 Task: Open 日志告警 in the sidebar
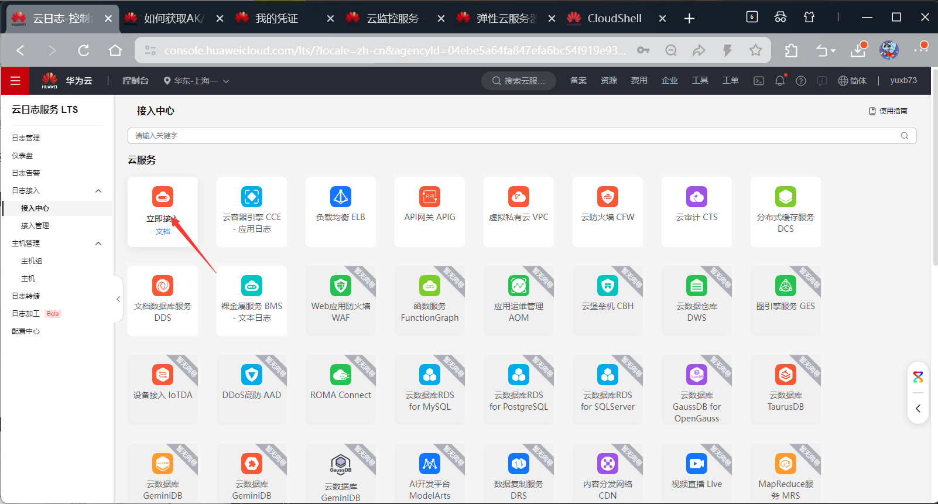click(x=26, y=173)
